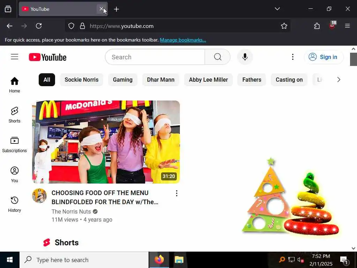Start voice search with microphone icon
Viewport: 357px width, 268px height.
[245, 57]
